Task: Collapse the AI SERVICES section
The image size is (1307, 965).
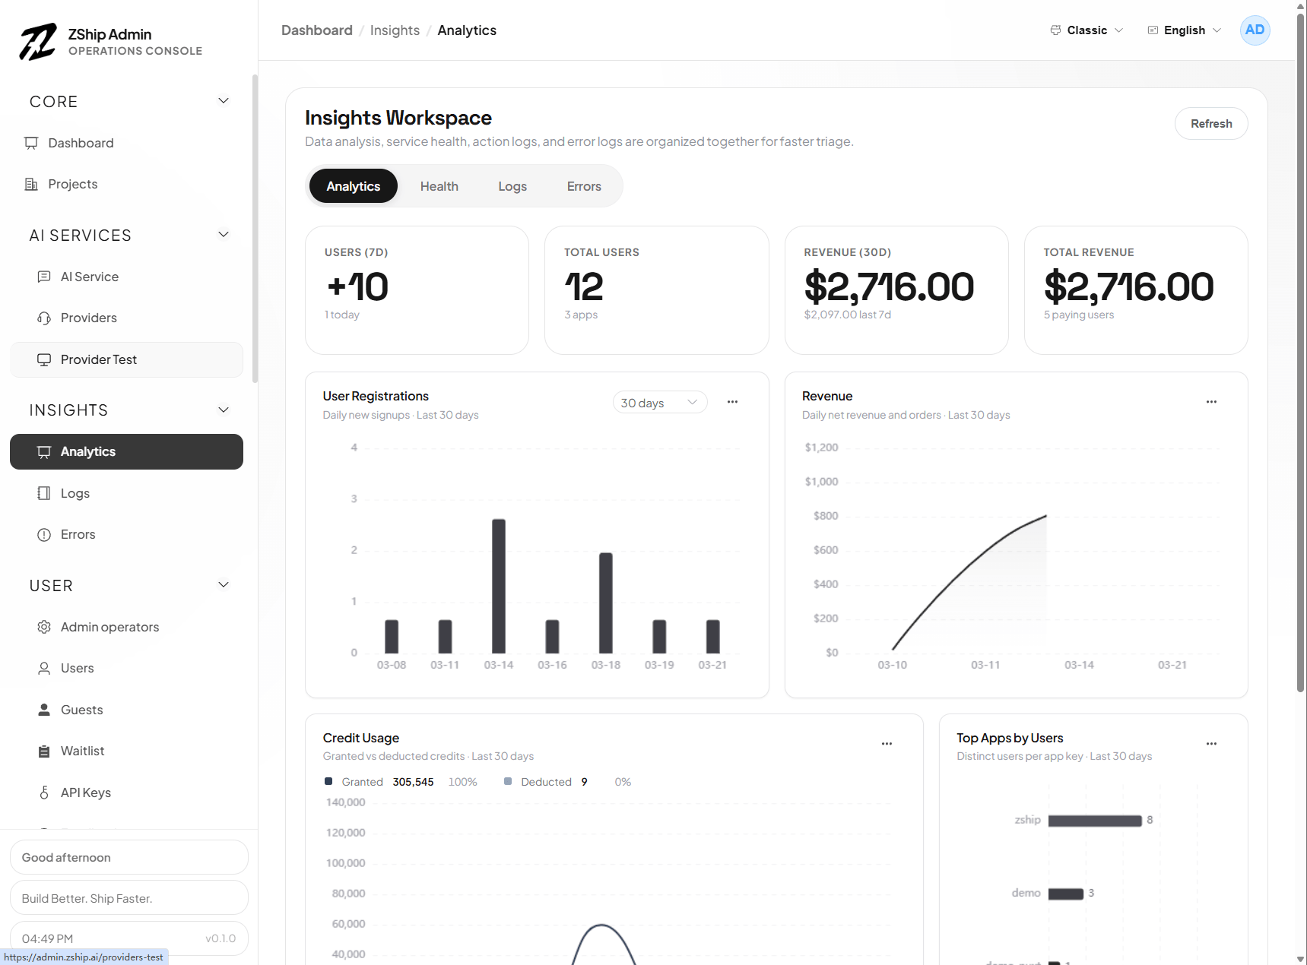Action: pyautogui.click(x=224, y=235)
